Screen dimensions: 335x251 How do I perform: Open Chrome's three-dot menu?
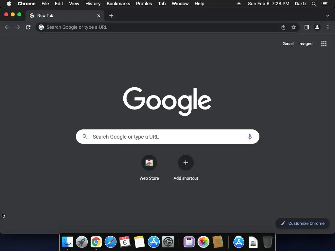tap(328, 27)
